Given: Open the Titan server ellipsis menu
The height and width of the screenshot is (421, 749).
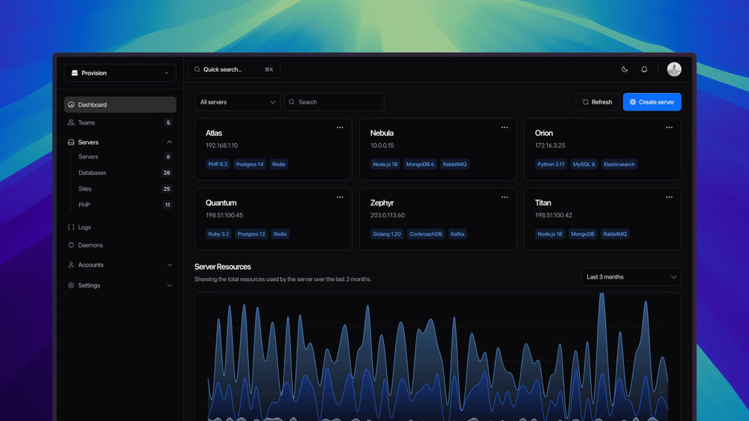Looking at the screenshot, I should 669,197.
